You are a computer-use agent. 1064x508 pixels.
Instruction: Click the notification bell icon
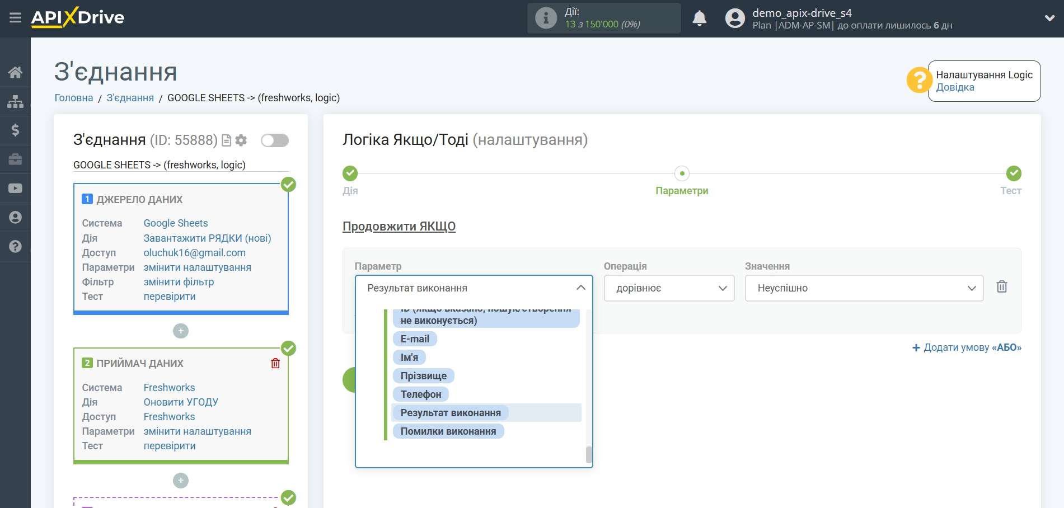pyautogui.click(x=699, y=18)
